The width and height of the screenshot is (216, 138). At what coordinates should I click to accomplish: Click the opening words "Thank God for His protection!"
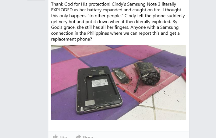tap(81, 4)
